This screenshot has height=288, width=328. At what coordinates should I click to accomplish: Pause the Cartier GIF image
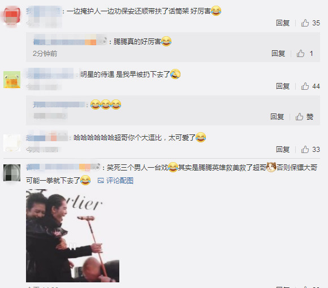72,246
